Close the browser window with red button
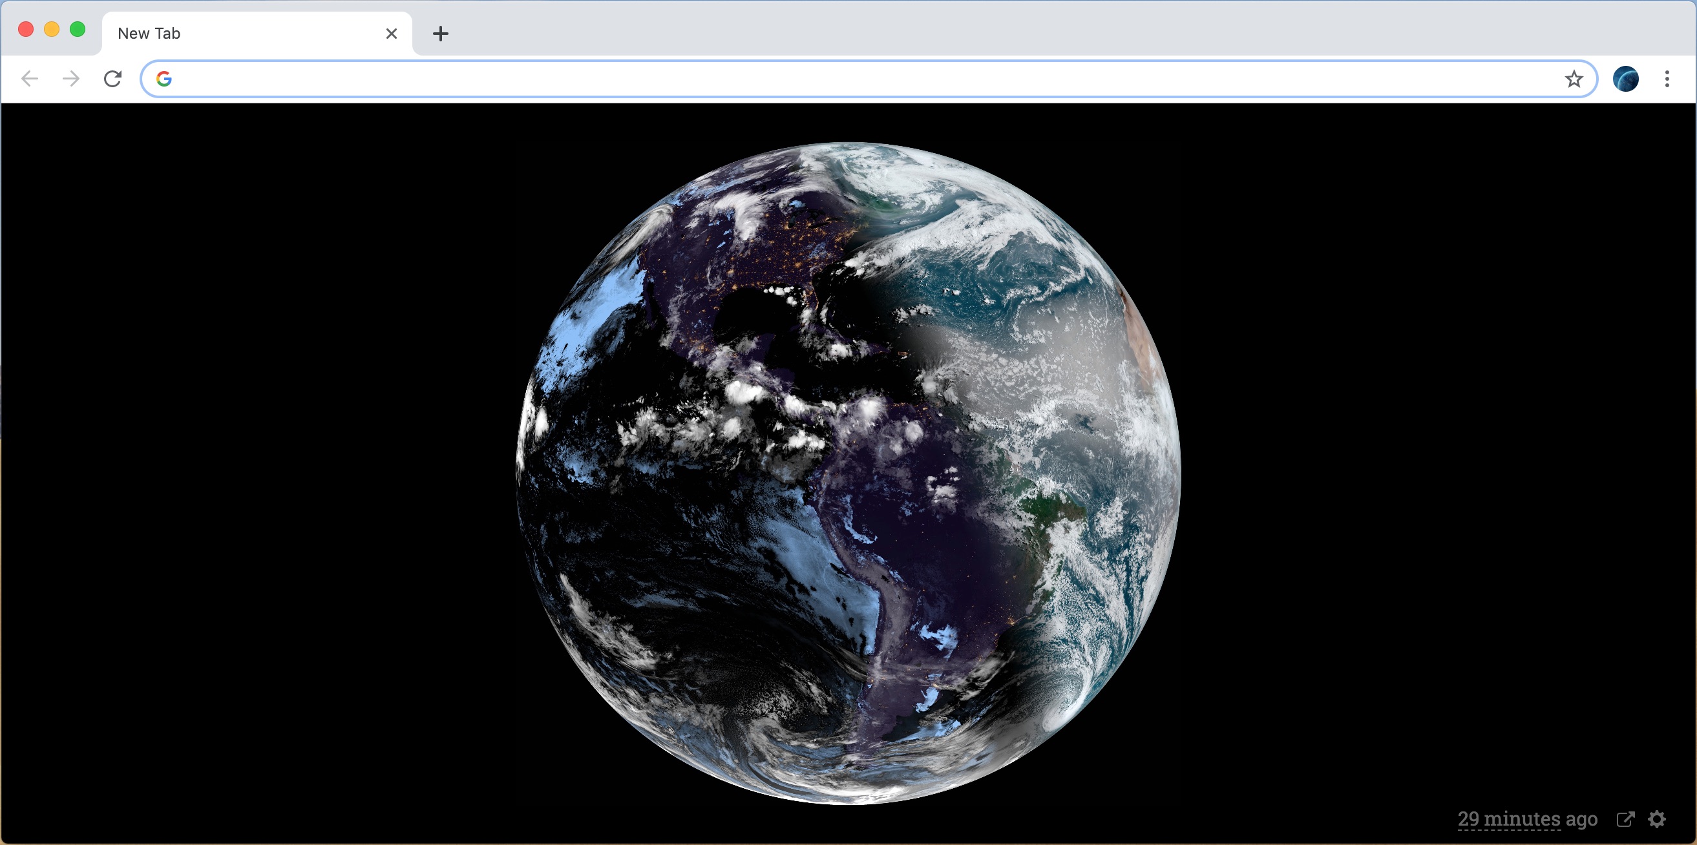 [x=26, y=30]
